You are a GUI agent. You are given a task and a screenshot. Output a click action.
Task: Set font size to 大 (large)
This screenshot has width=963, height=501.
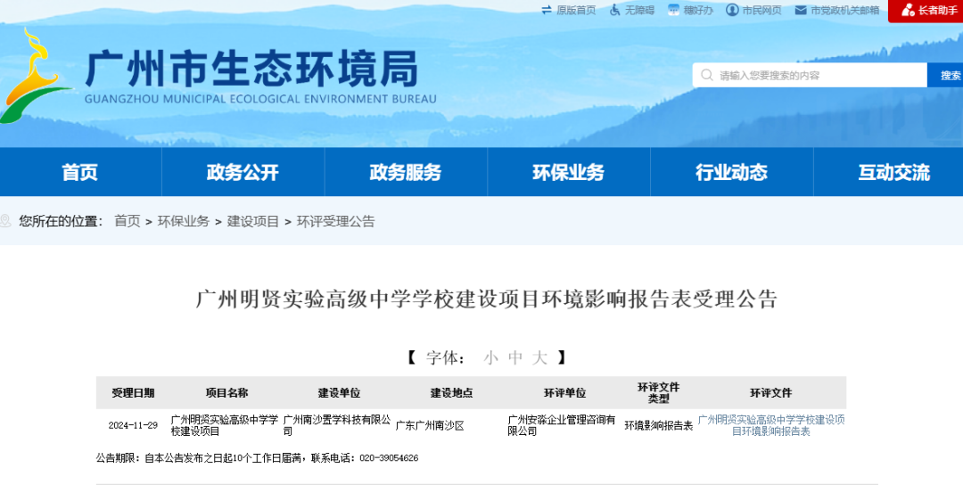pos(539,358)
